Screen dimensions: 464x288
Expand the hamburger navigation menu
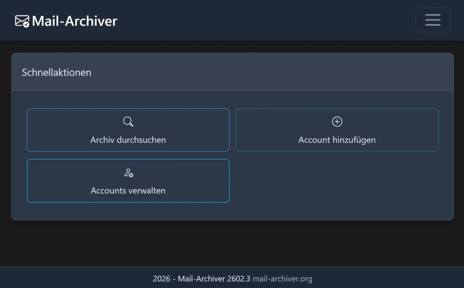coord(432,20)
